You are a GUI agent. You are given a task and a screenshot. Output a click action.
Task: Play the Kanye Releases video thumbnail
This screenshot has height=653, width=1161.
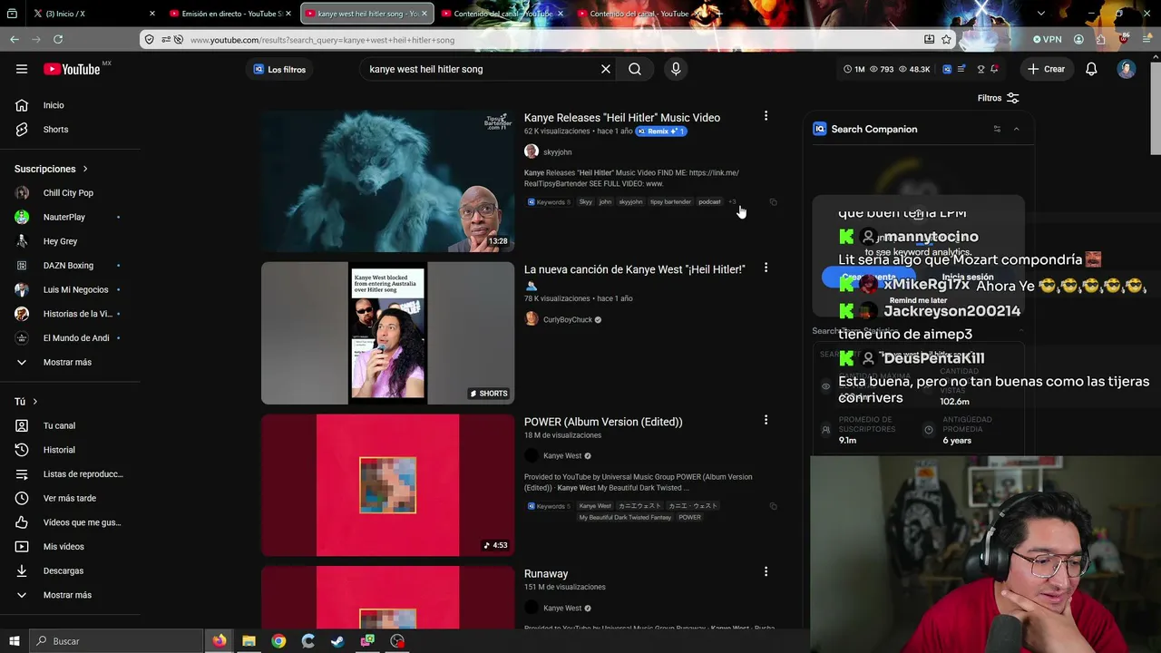(387, 181)
